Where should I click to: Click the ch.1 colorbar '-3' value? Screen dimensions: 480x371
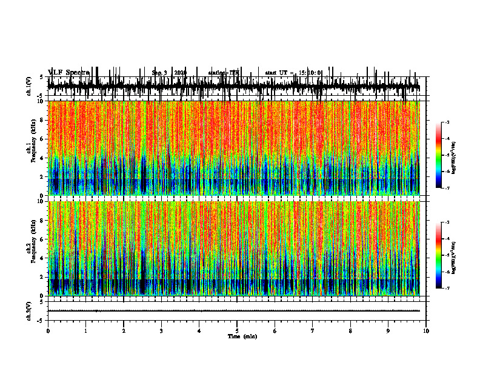pyautogui.click(x=447, y=122)
